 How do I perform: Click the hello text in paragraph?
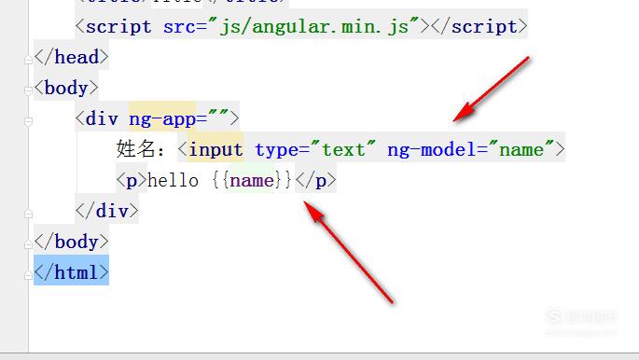(x=173, y=180)
